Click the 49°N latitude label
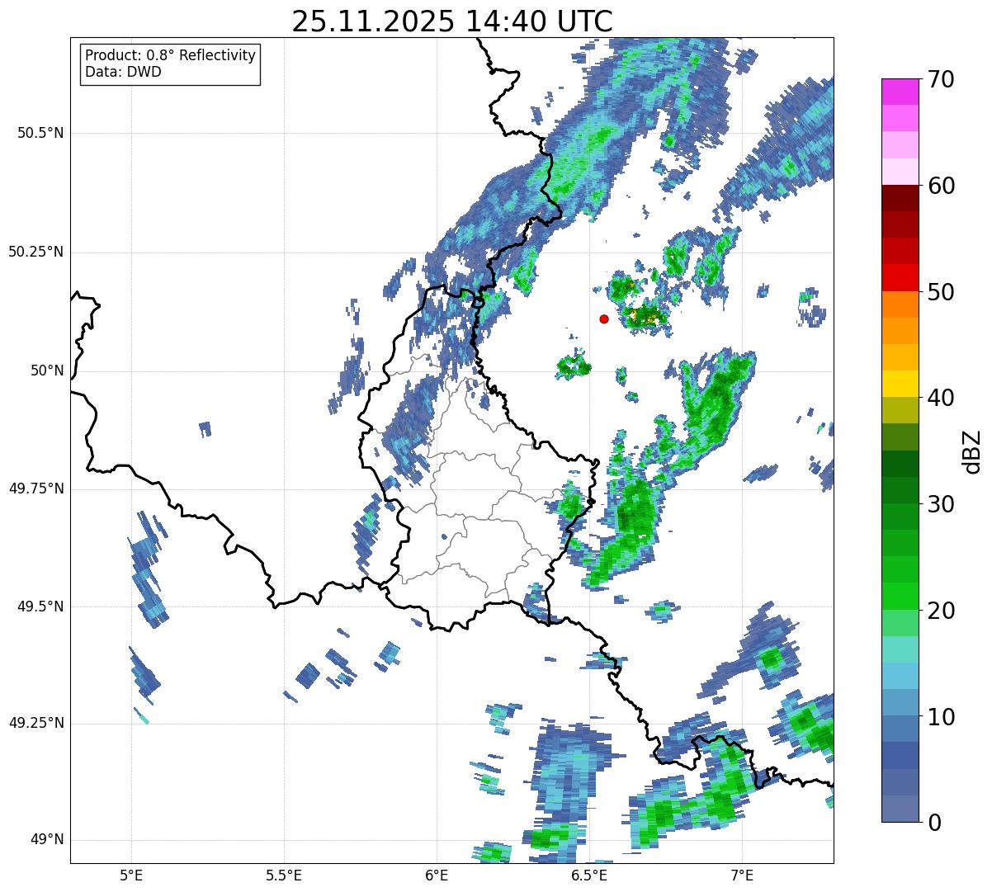992x892 pixels. [x=47, y=840]
